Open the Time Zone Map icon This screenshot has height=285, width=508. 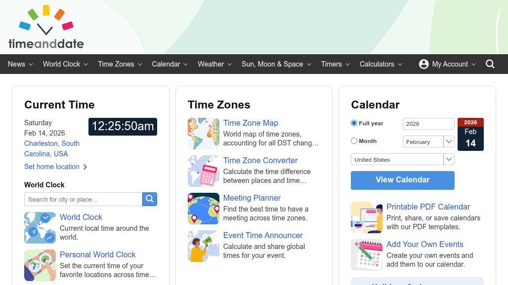pyautogui.click(x=203, y=134)
